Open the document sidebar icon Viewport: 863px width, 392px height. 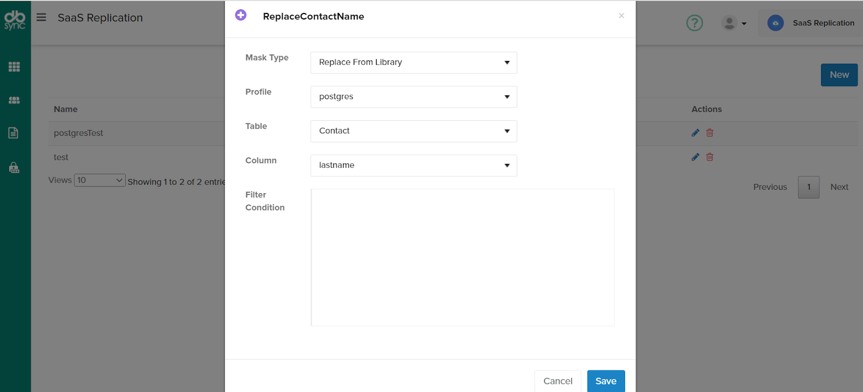click(x=13, y=133)
